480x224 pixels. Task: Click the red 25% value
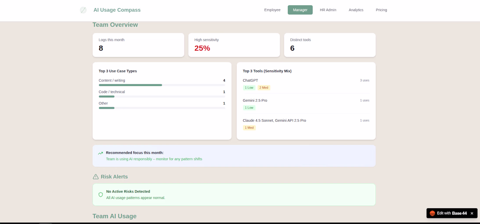202,48
